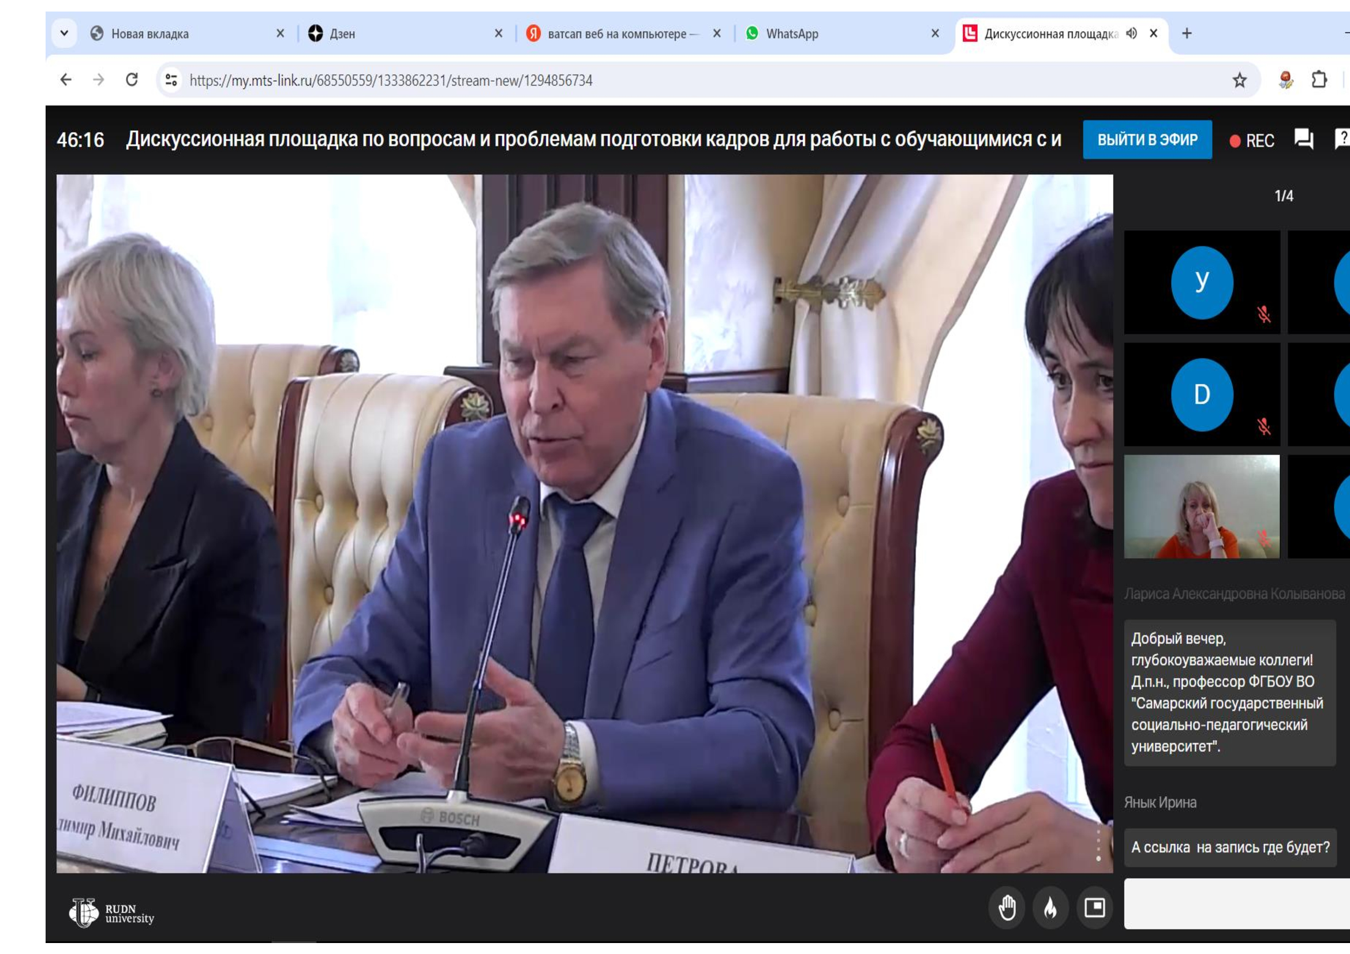Screen dimensions: 1350x954
Task: Mute the audio in Дискуссионная площадка tab
Action: (1131, 33)
